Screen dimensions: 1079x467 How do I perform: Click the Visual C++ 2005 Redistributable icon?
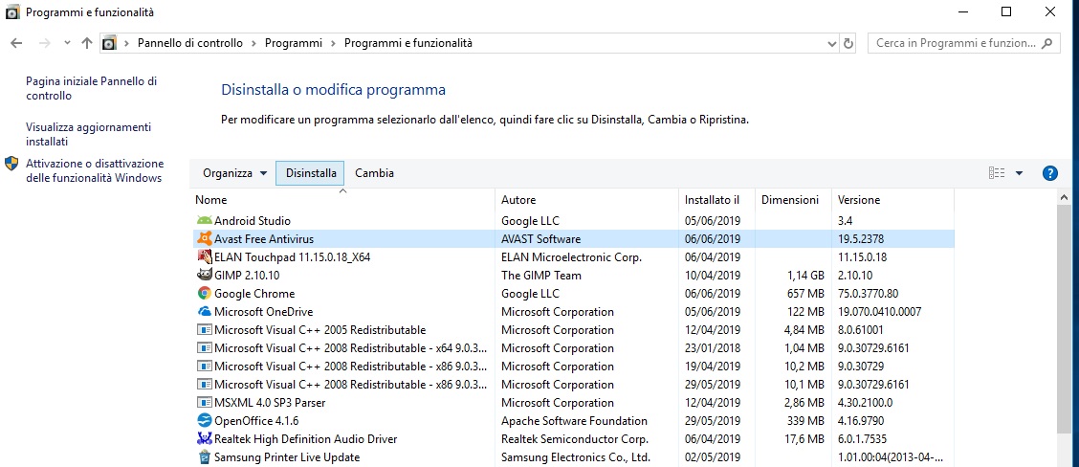click(x=204, y=330)
